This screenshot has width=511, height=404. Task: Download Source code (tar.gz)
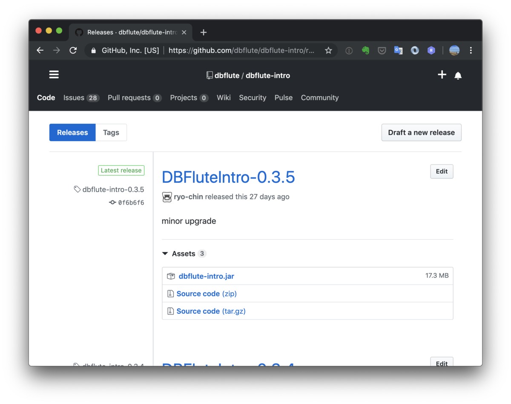click(211, 311)
